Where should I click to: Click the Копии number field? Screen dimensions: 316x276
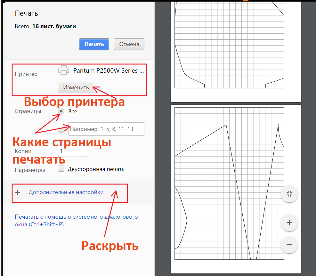point(73,151)
